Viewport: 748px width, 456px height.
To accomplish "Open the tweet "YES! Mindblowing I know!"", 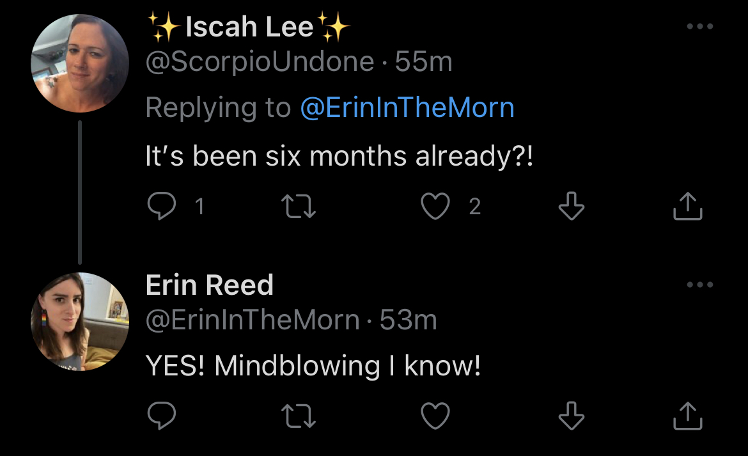I will click(313, 366).
